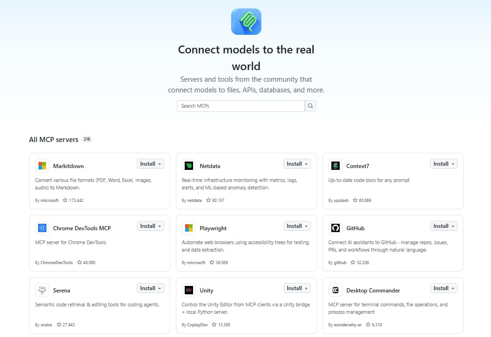Viewport: 491px width, 337px height.
Task: Open the Markitdown server title
Action: pos(68,166)
